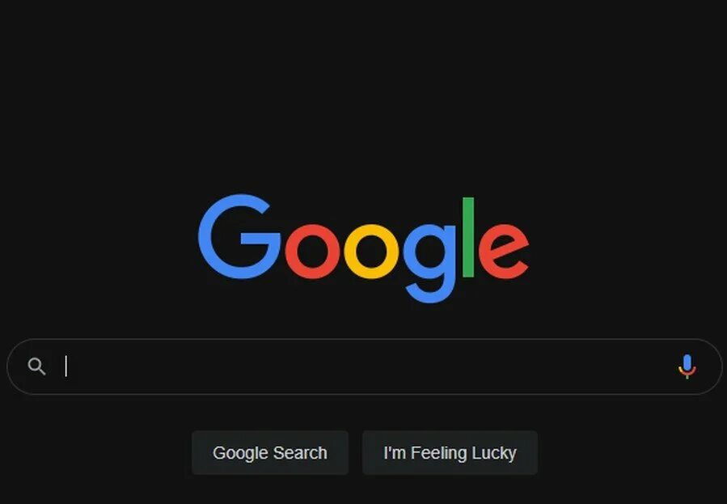Click blank area left of Google Search button

pyautogui.click(x=93, y=452)
